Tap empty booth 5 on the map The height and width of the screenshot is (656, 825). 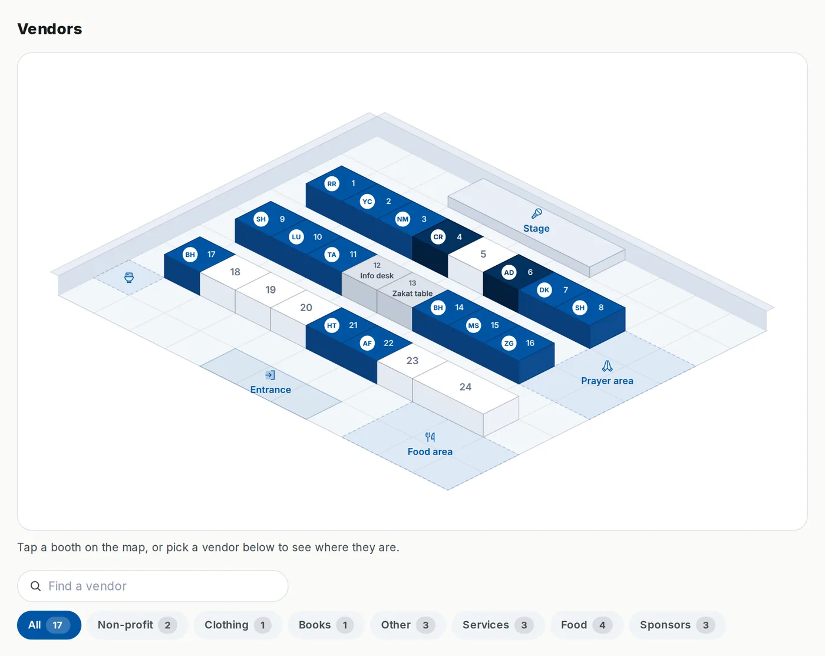tap(483, 255)
